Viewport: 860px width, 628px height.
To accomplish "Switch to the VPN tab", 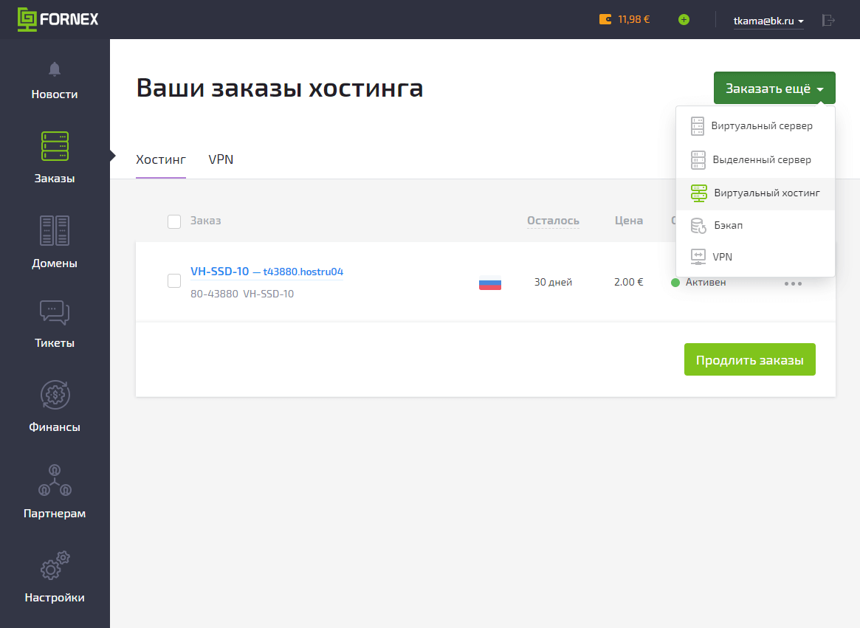I will [221, 159].
